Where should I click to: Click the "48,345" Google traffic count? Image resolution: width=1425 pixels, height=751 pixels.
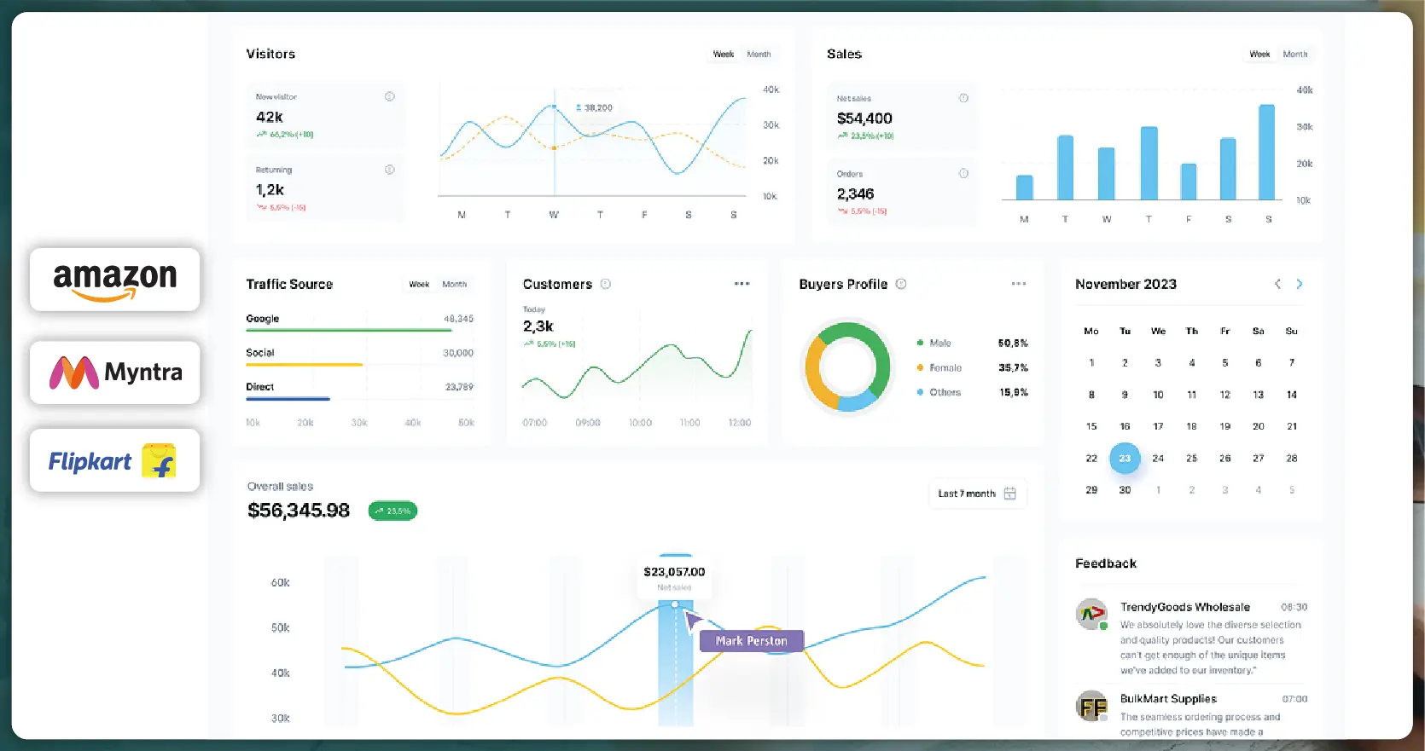pyautogui.click(x=458, y=318)
